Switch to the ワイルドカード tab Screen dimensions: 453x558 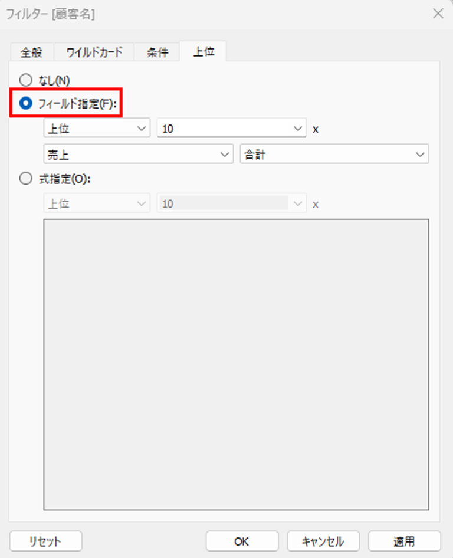[94, 52]
